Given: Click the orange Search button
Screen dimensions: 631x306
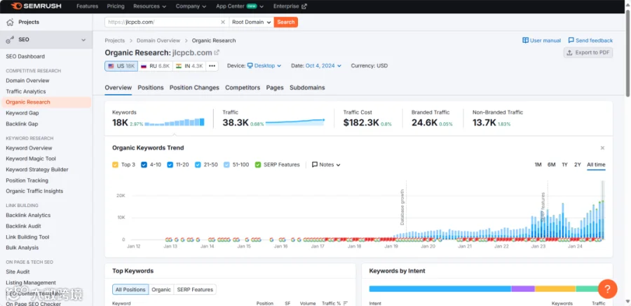Looking at the screenshot, I should [x=286, y=22].
